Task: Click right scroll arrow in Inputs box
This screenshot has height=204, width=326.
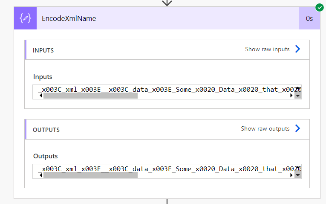Action: pos(291,96)
